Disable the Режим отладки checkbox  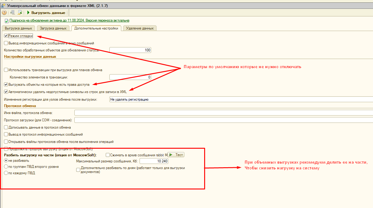(x=6, y=36)
